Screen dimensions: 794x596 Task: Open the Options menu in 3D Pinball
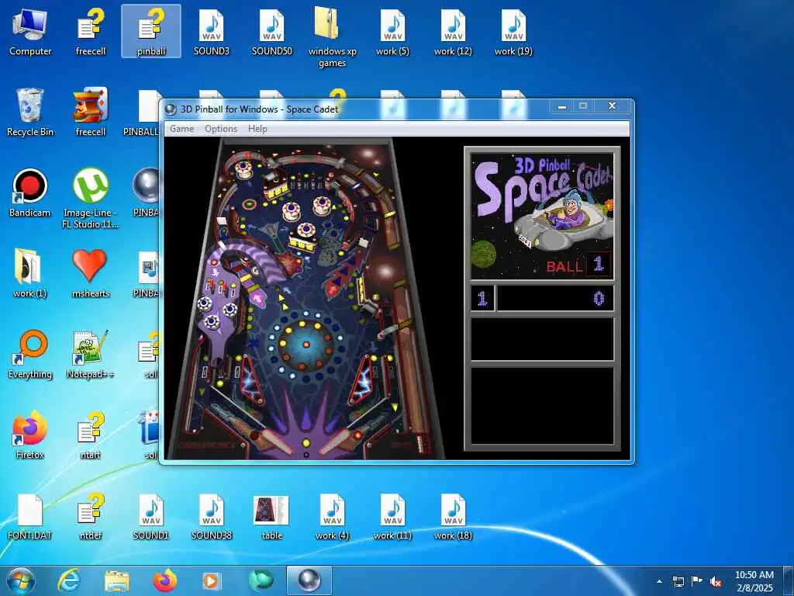[221, 129]
